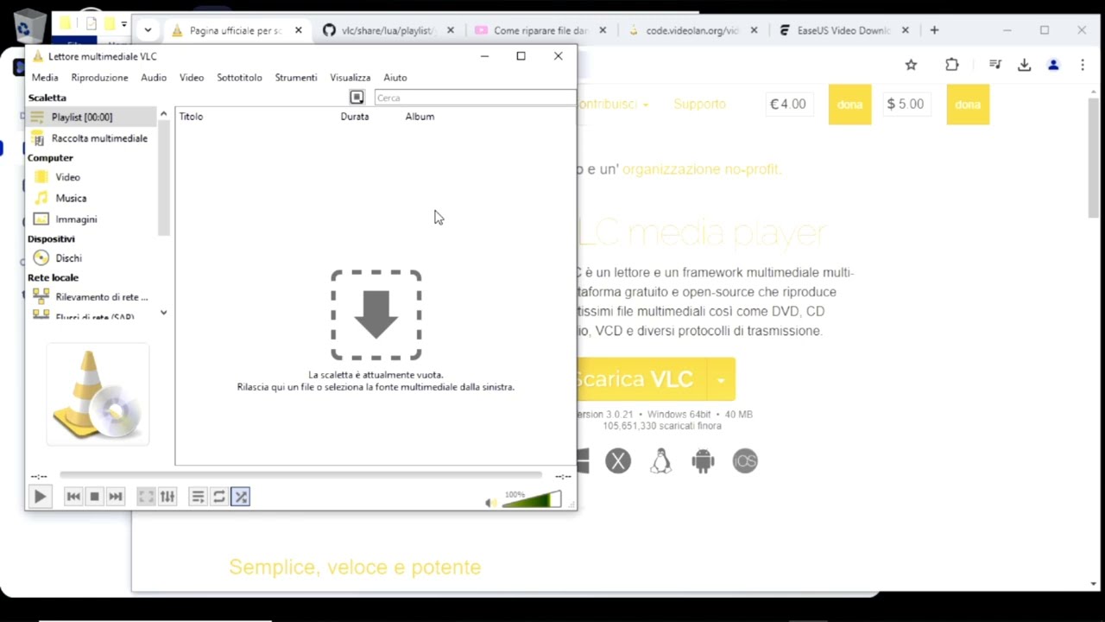Skip to next media in VLC
Viewport: 1105px width, 622px height.
coord(116,497)
